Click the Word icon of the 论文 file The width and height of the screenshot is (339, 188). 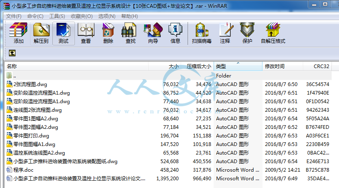tap(9, 178)
